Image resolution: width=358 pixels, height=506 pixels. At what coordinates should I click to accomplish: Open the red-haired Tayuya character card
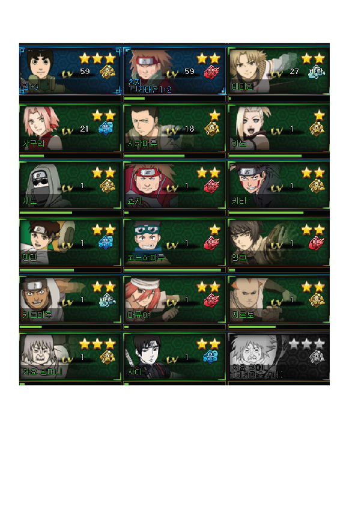tap(174, 299)
